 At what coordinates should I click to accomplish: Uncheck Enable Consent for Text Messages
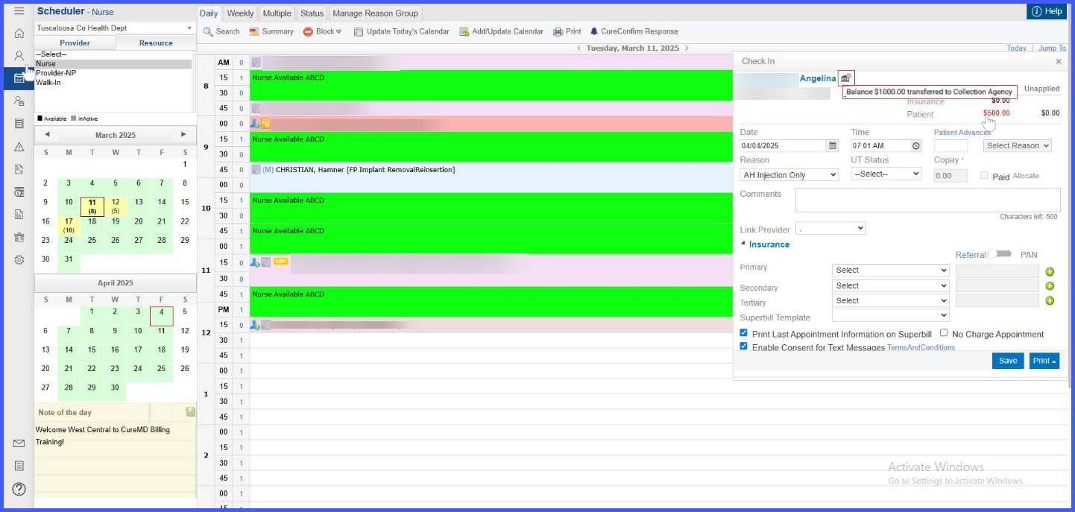coord(743,347)
